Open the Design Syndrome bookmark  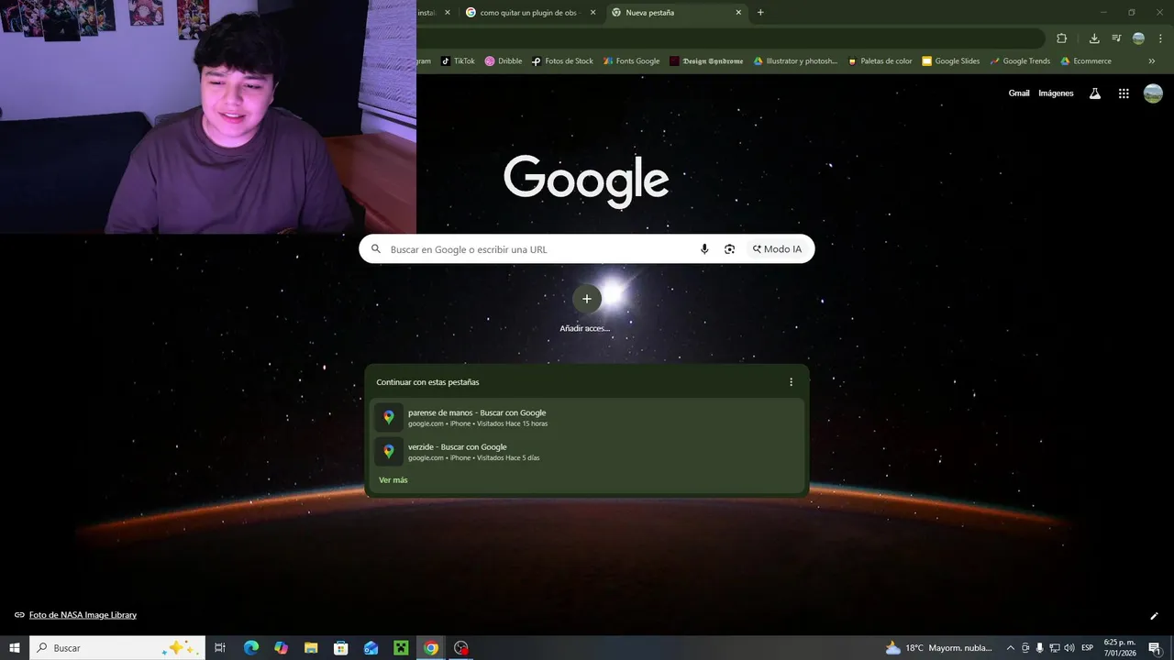click(x=706, y=61)
